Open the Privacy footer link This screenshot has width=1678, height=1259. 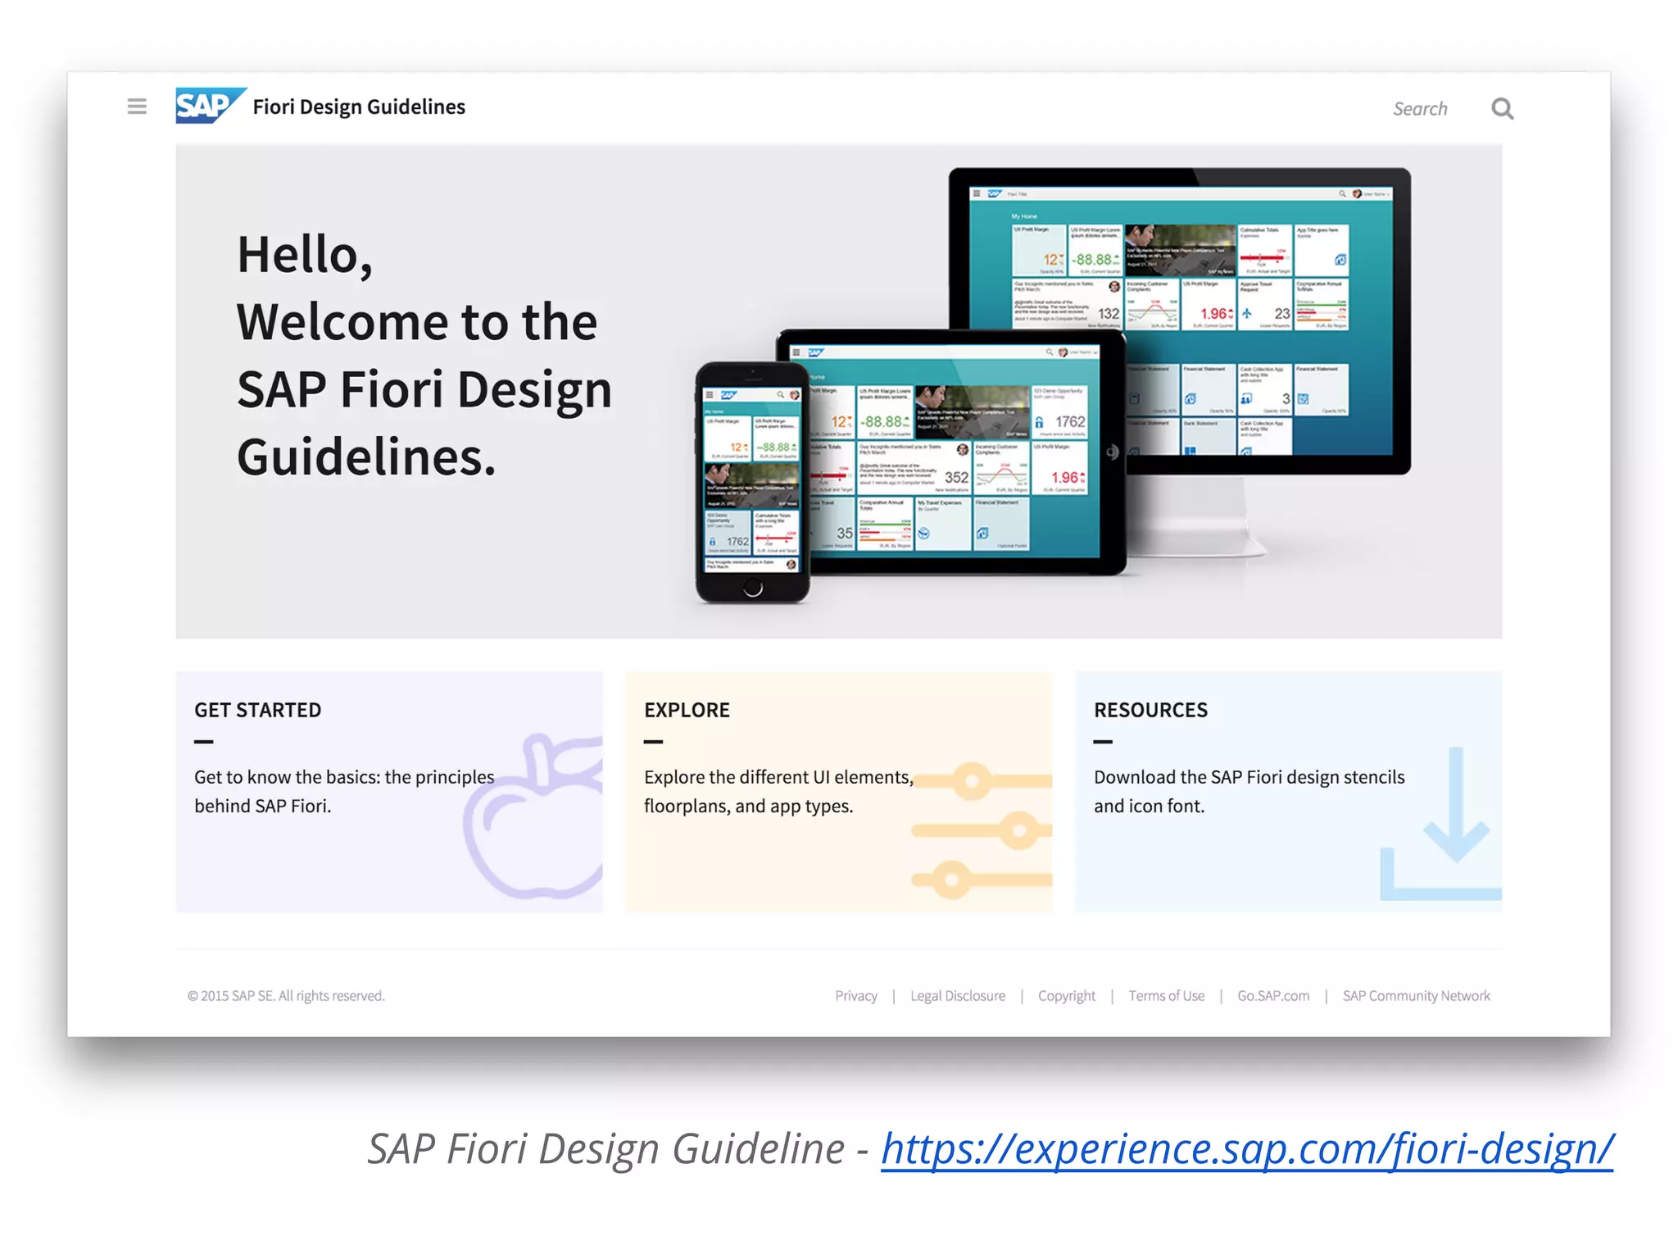click(856, 996)
